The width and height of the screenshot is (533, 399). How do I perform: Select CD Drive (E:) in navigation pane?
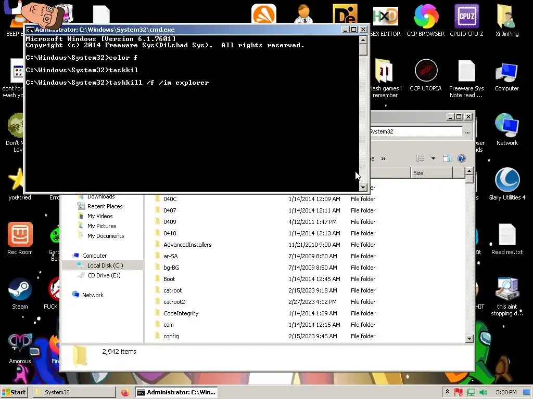click(104, 275)
